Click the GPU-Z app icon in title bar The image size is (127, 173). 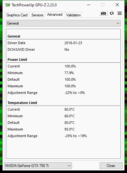[8, 5]
